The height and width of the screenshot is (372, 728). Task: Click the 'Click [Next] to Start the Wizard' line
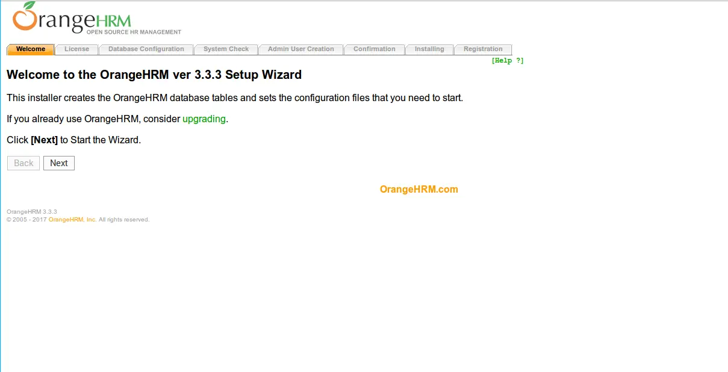click(x=73, y=140)
